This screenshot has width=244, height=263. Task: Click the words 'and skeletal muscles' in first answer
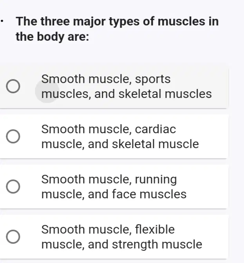click(x=153, y=94)
